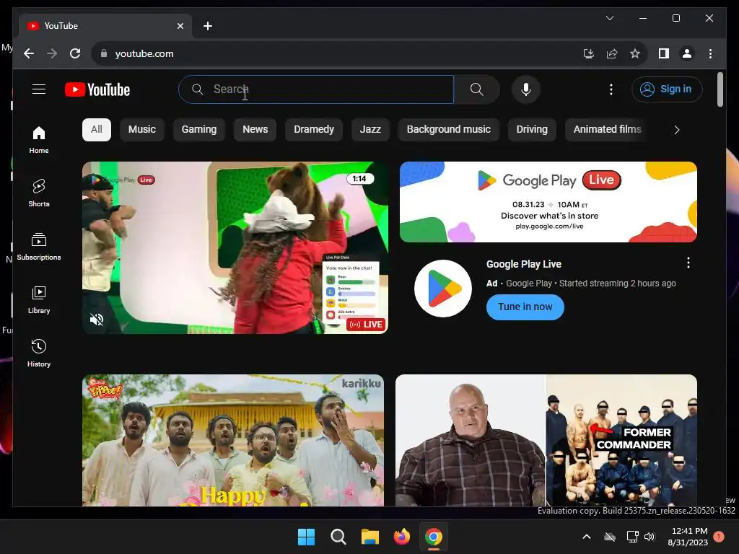Image resolution: width=739 pixels, height=554 pixels.
Task: Open Chrome profile icon
Action: click(687, 53)
